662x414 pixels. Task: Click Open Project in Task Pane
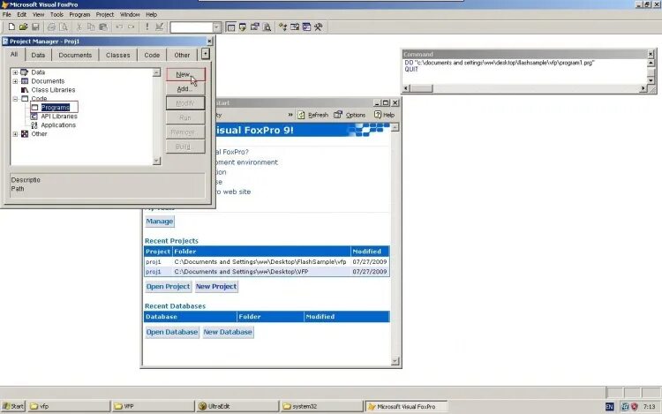click(168, 287)
